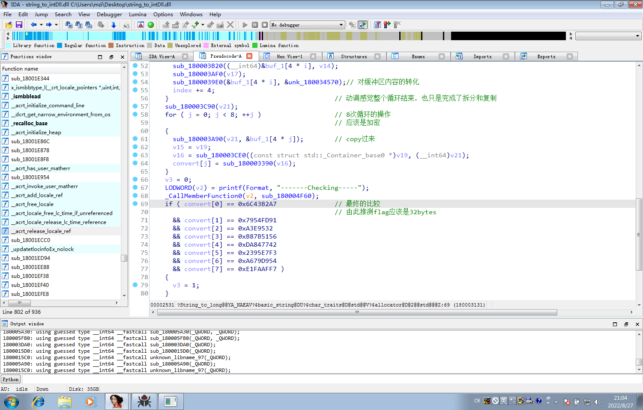Toggle breakpoint dot on line 69

click(x=135, y=204)
